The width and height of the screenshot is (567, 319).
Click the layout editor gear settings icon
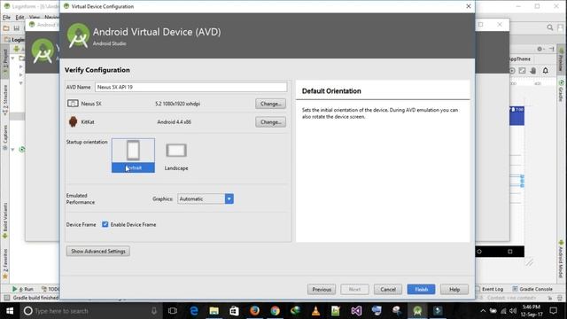(540, 49)
